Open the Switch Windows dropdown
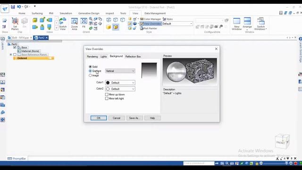Screen dimensions: 302x170 [260, 24]
